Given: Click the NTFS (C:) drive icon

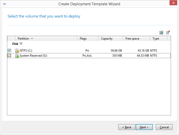Looking at the screenshot, I should click(17, 51).
